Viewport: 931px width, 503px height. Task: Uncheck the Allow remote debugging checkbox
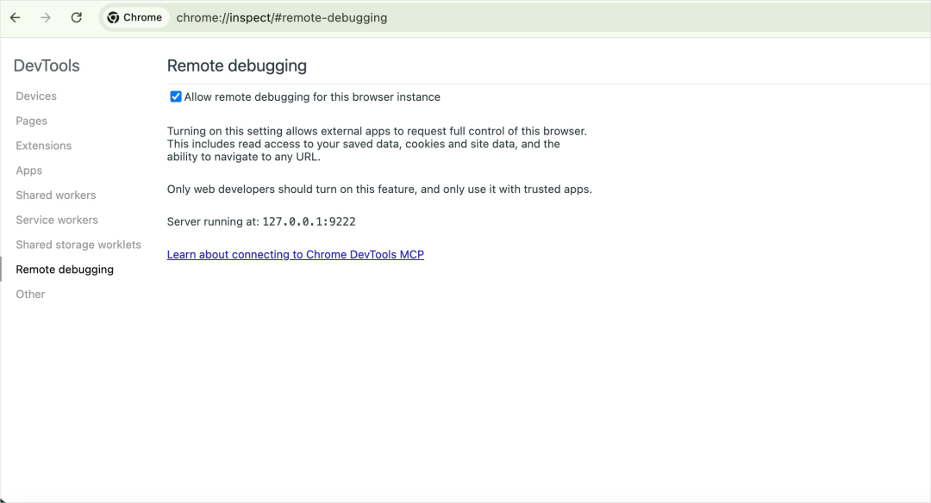pos(176,96)
